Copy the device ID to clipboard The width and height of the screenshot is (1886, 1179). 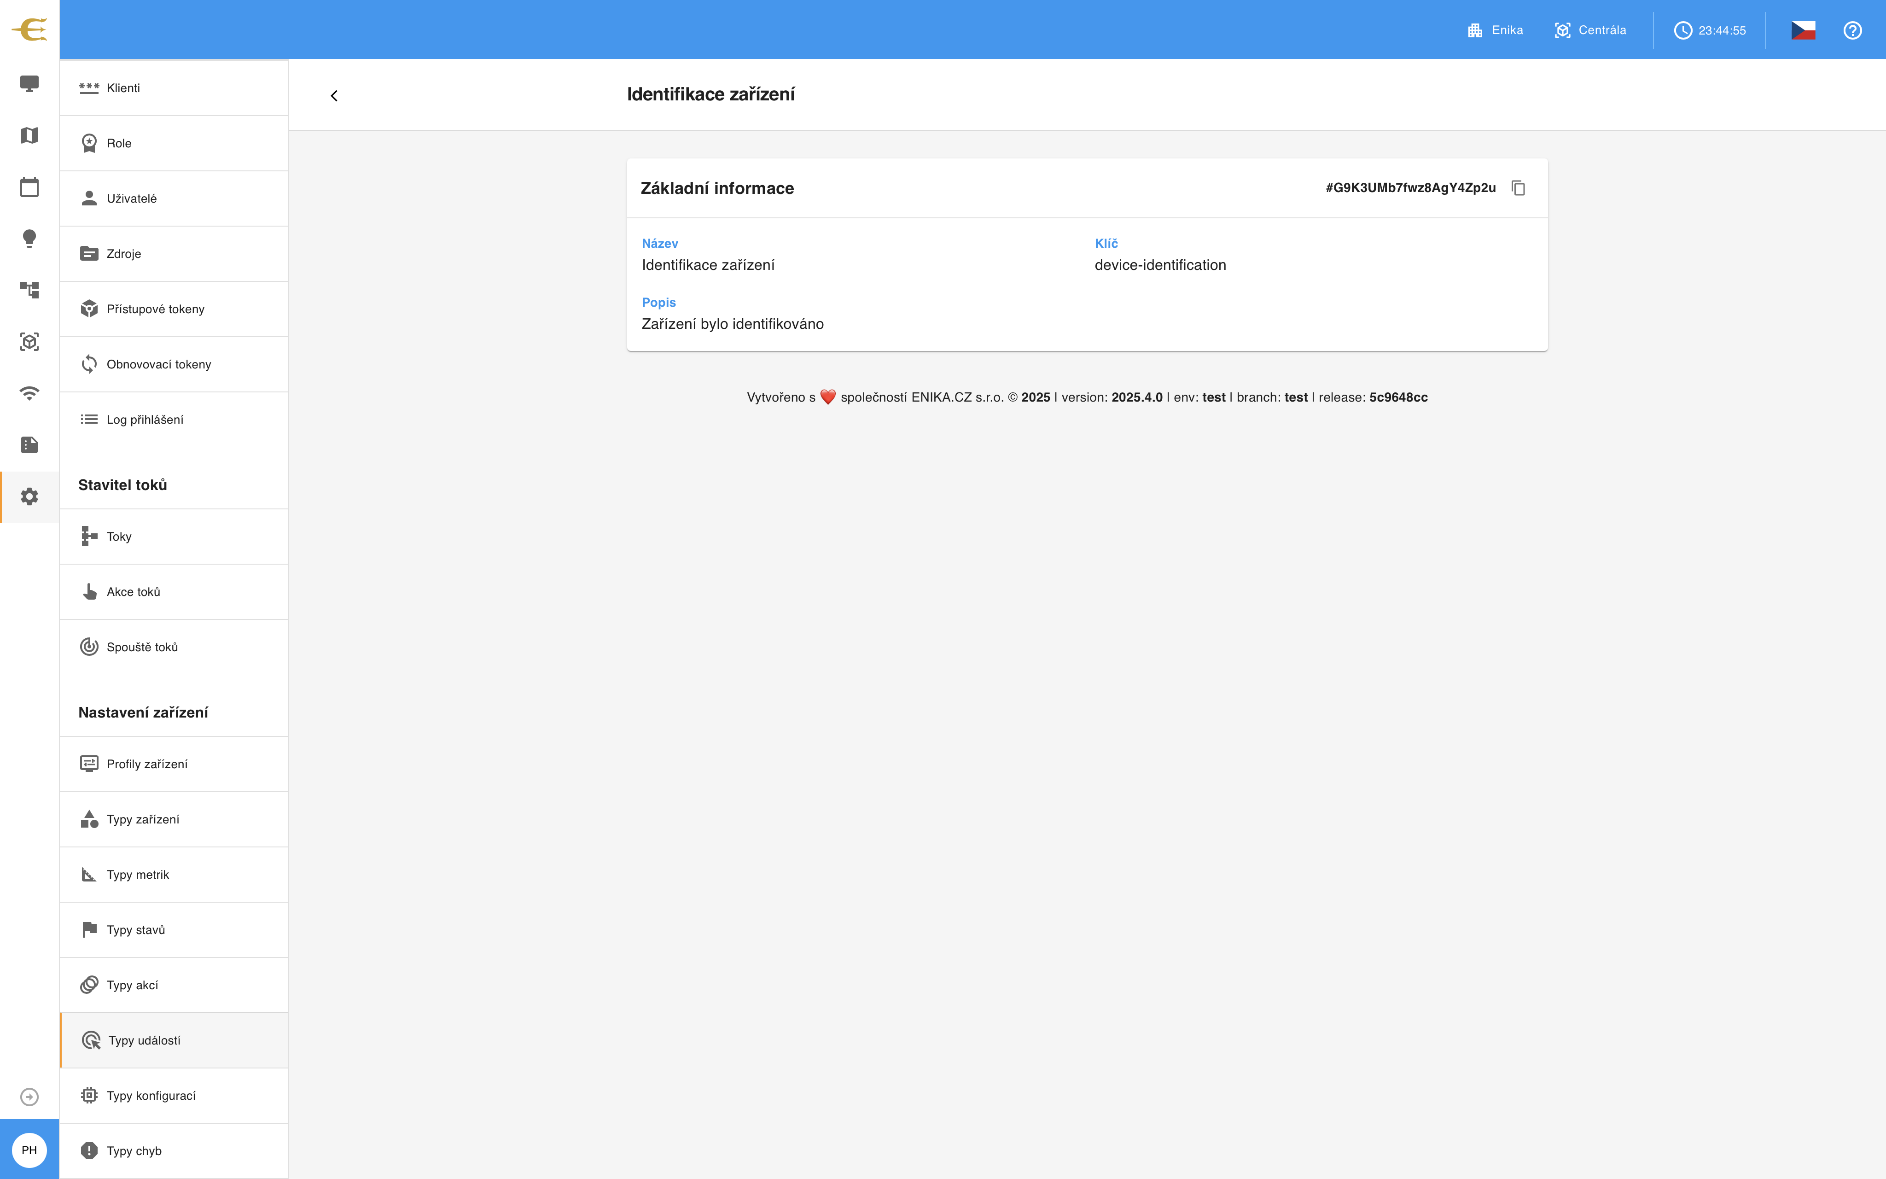1518,188
